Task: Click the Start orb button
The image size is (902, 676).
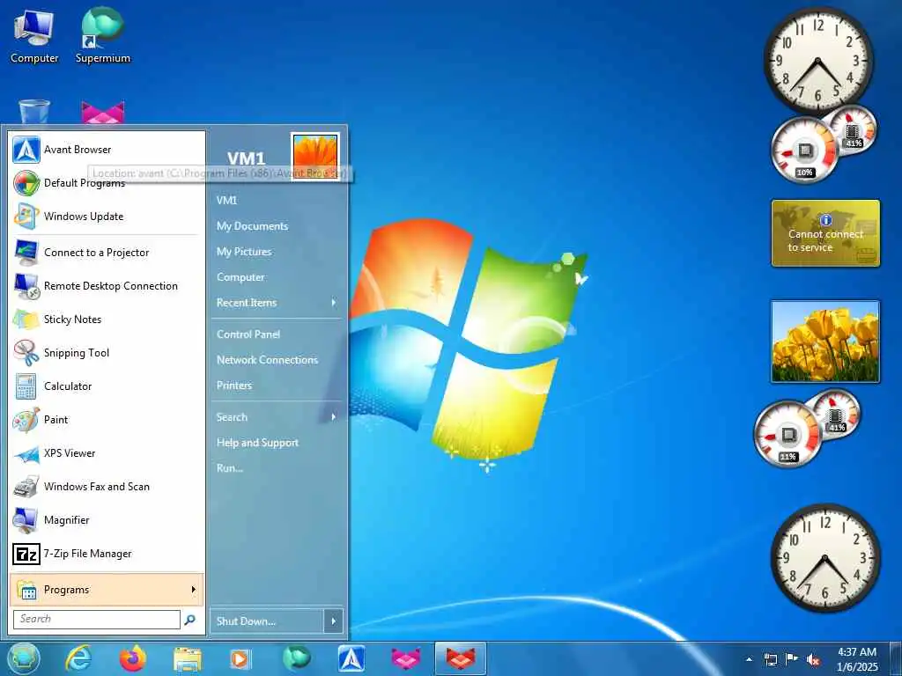Action: pos(24,658)
